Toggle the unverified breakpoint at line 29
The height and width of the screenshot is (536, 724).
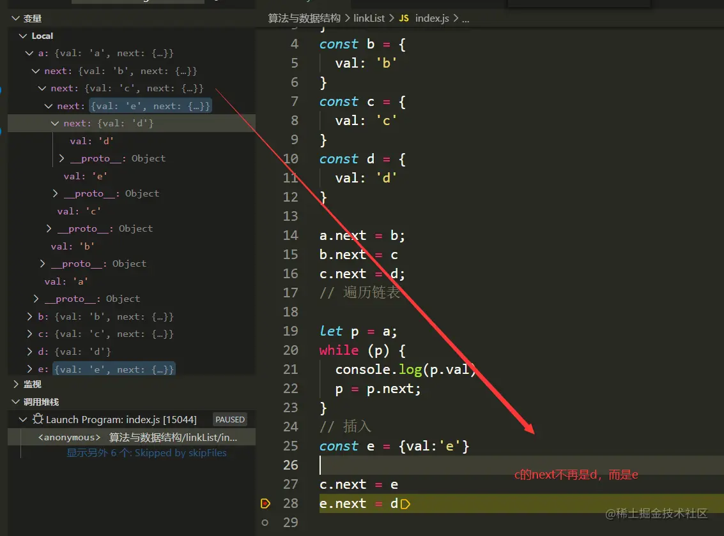pyautogui.click(x=265, y=523)
